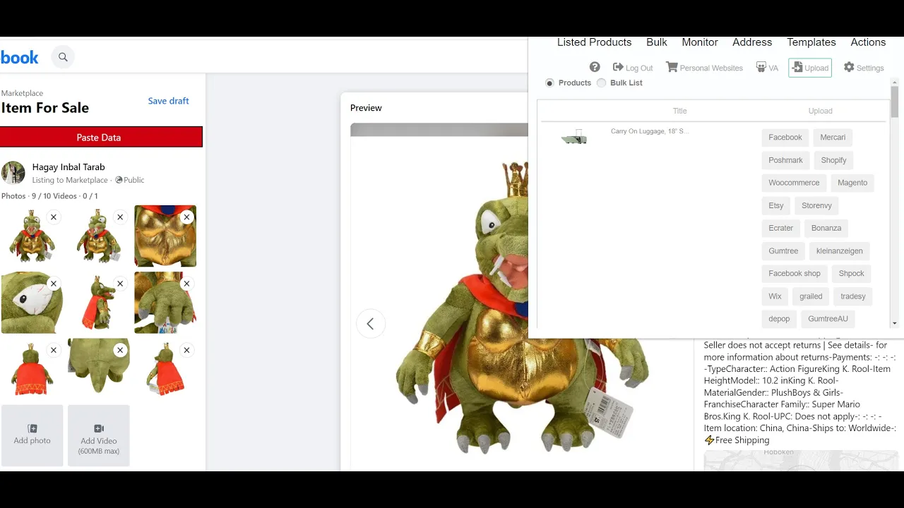Image resolution: width=904 pixels, height=508 pixels.
Task: Upload product to GumtreeAU
Action: tap(828, 319)
